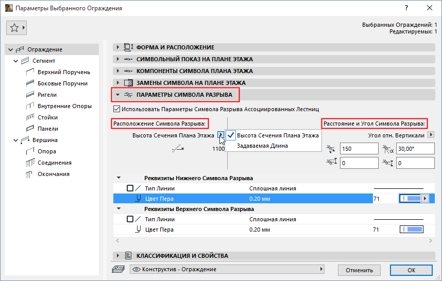
Task: Collapse Реквизиты Нижнего Символа Разрыва group
Action: pyautogui.click(x=119, y=178)
